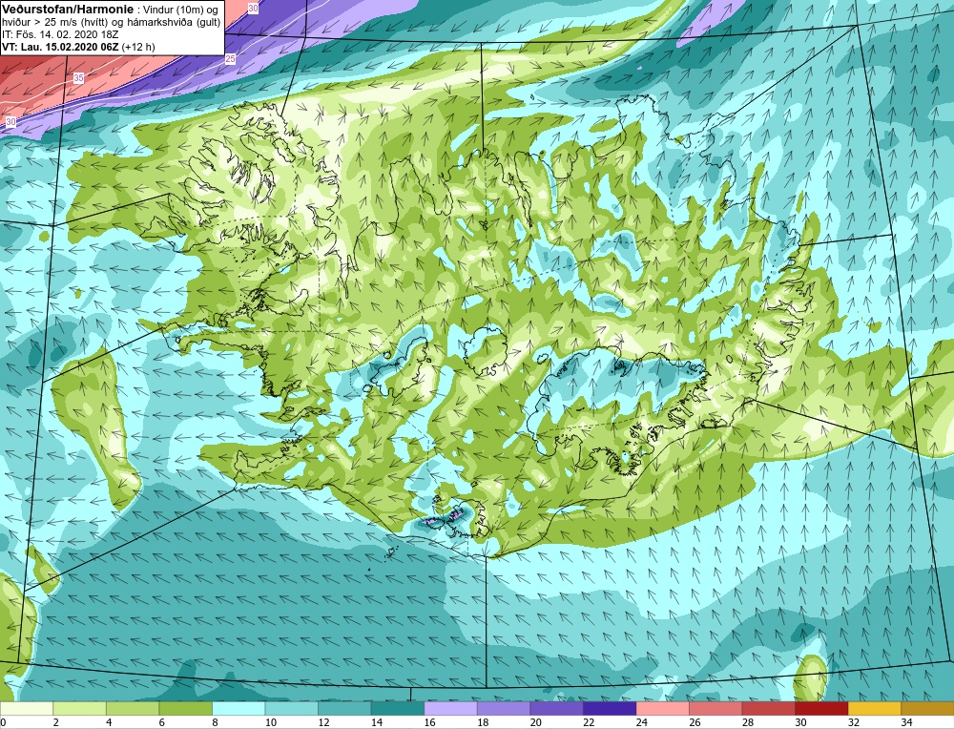This screenshot has height=729, width=954.
Task: Pick the dark indigo 22–24 m/s legend swatch
Action: [609, 708]
